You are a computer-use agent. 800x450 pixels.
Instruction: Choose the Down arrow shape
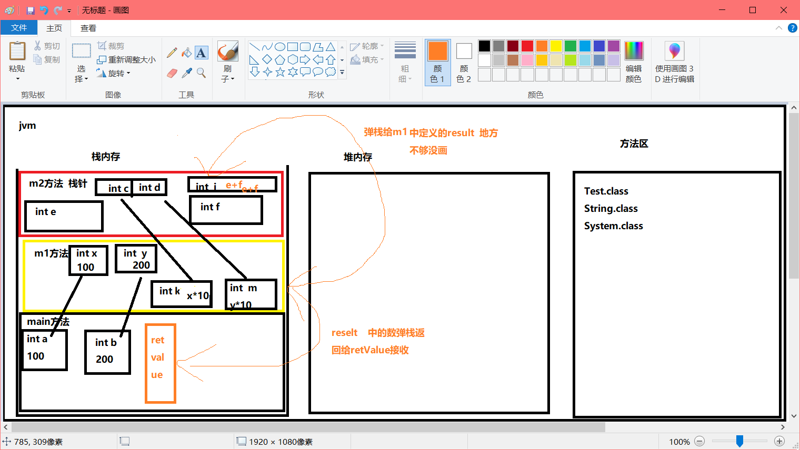255,72
